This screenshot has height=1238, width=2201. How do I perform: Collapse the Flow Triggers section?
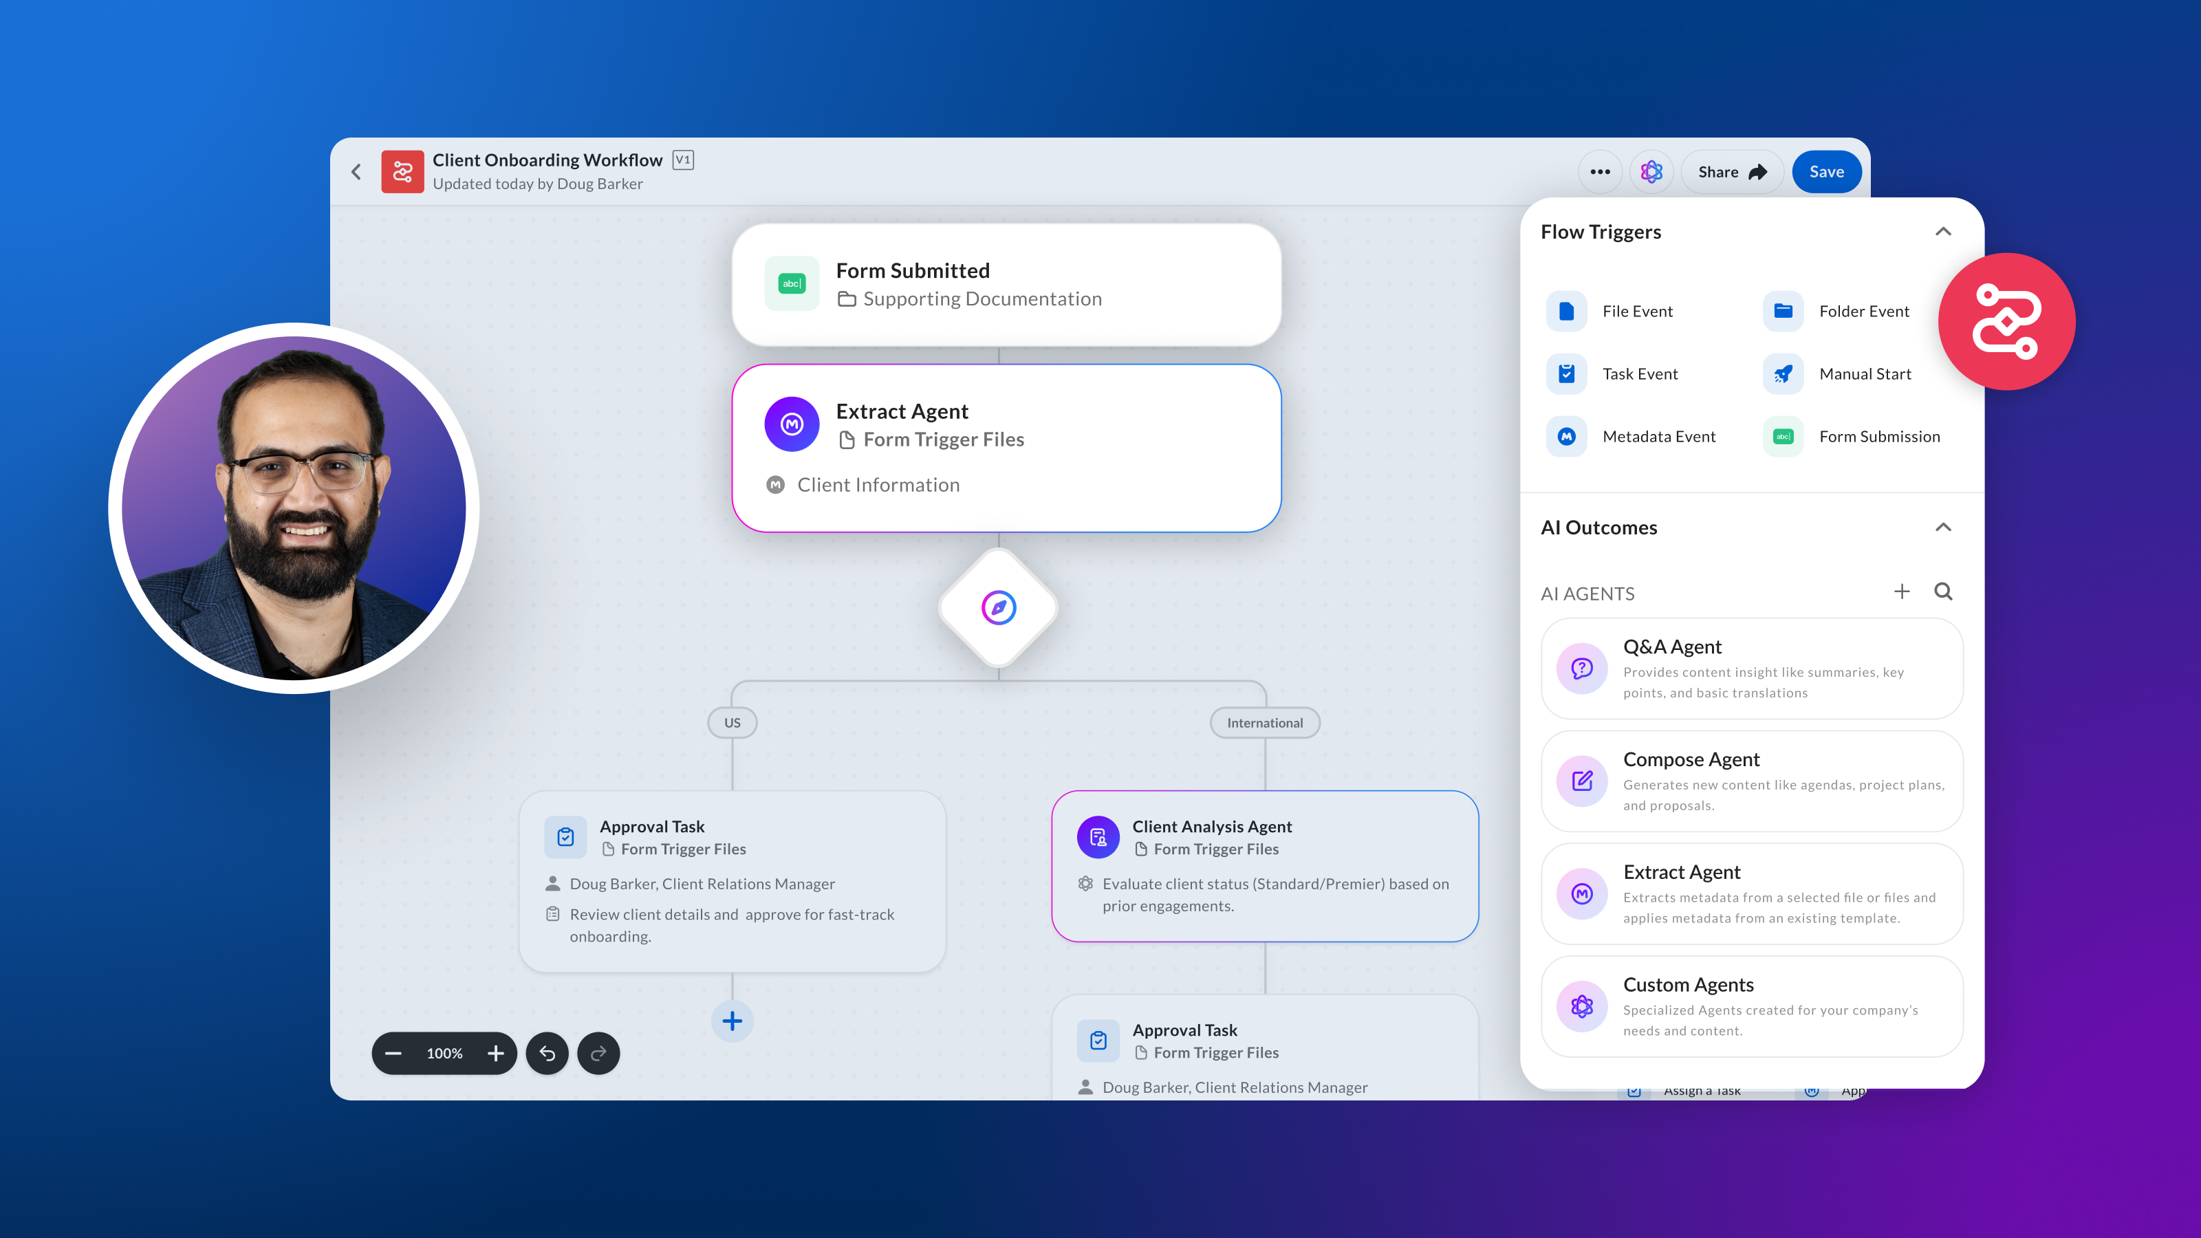[x=1944, y=232]
